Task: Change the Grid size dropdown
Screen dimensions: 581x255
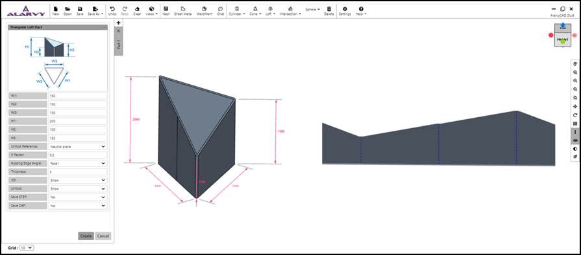Action: click(x=27, y=248)
